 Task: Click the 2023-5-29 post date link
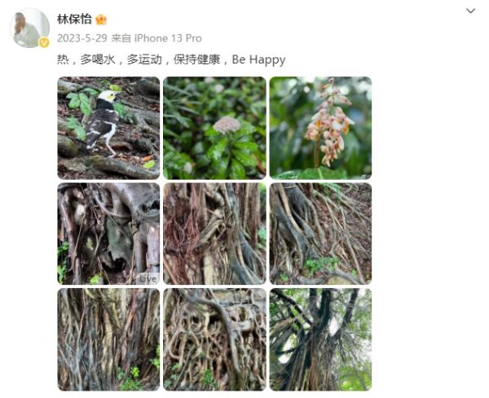pyautogui.click(x=82, y=38)
